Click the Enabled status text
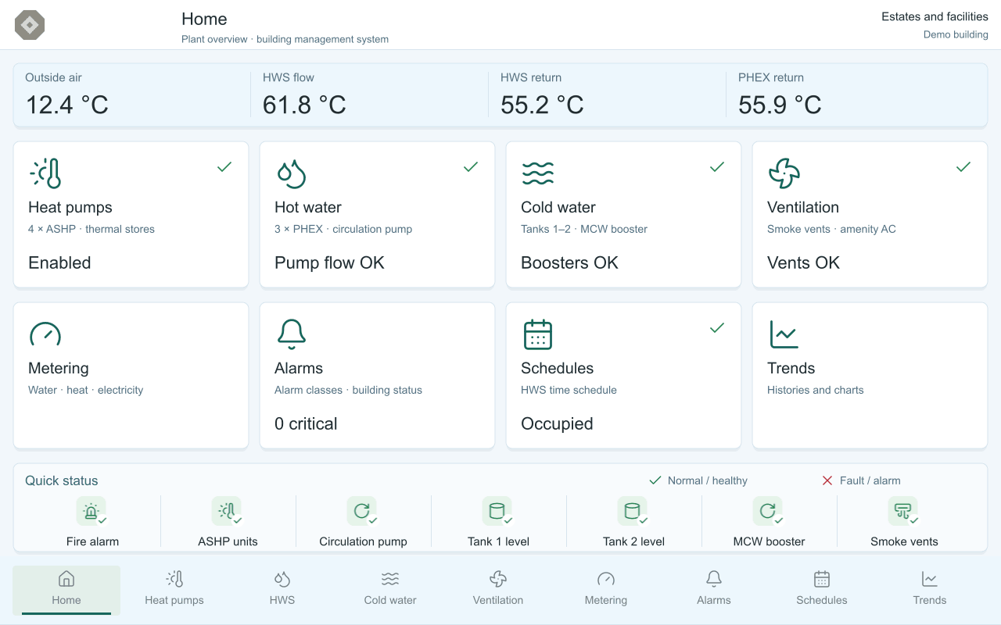The width and height of the screenshot is (1001, 625). click(59, 262)
